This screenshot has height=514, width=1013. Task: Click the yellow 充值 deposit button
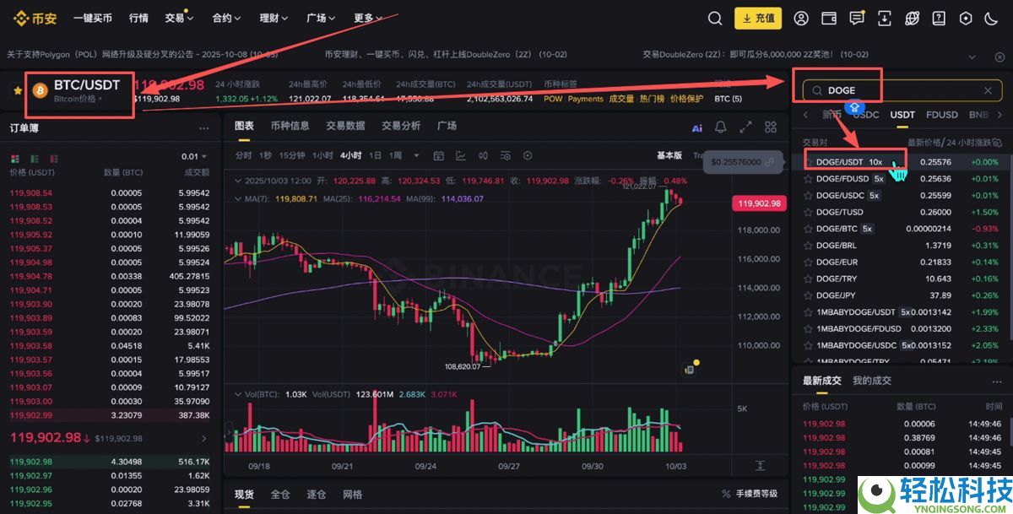coord(757,17)
